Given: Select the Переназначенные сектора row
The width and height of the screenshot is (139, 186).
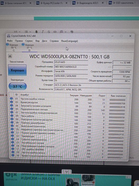Looking at the screenshot, I should (68, 109).
